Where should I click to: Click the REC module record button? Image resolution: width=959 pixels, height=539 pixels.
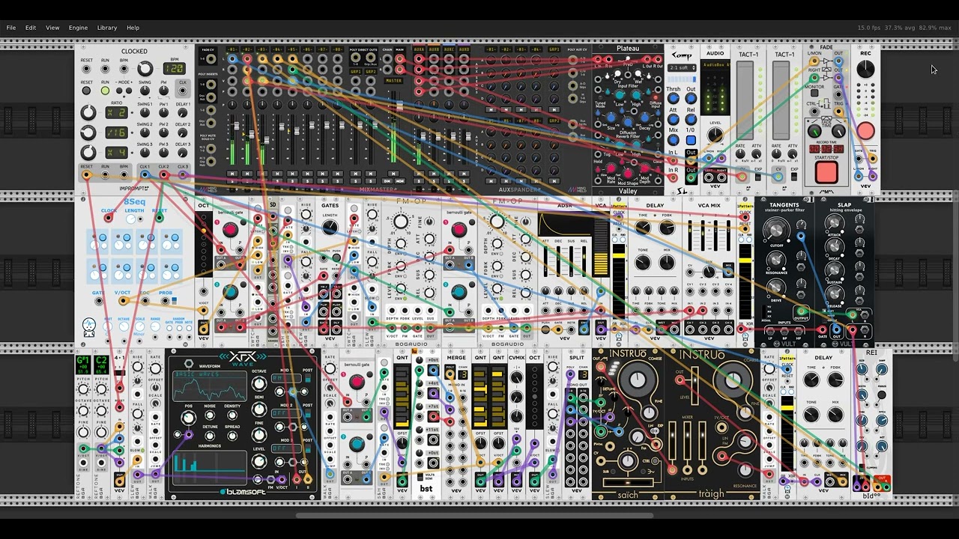[865, 131]
